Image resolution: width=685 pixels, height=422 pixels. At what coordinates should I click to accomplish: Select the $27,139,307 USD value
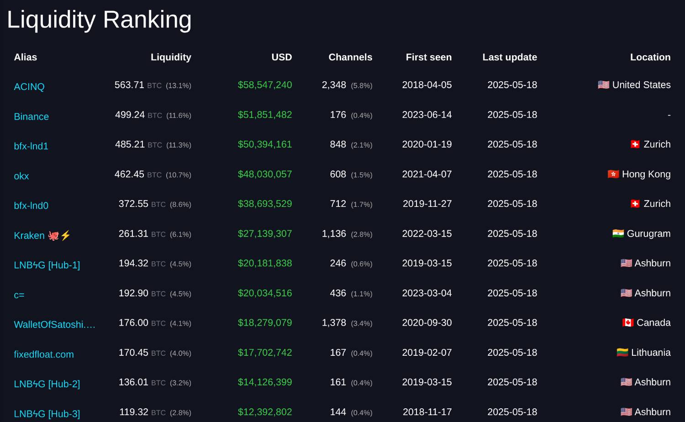[265, 233]
